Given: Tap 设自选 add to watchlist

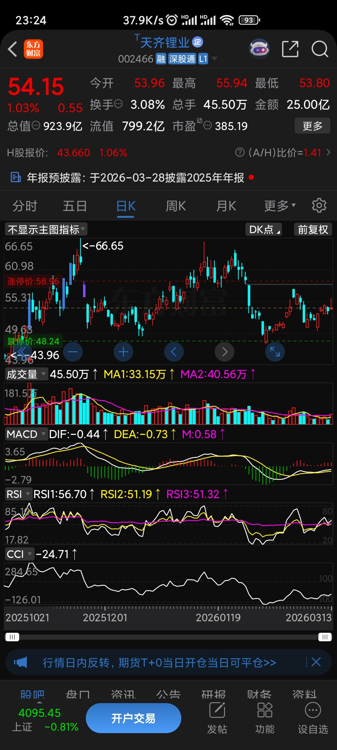Looking at the screenshot, I should [x=313, y=718].
